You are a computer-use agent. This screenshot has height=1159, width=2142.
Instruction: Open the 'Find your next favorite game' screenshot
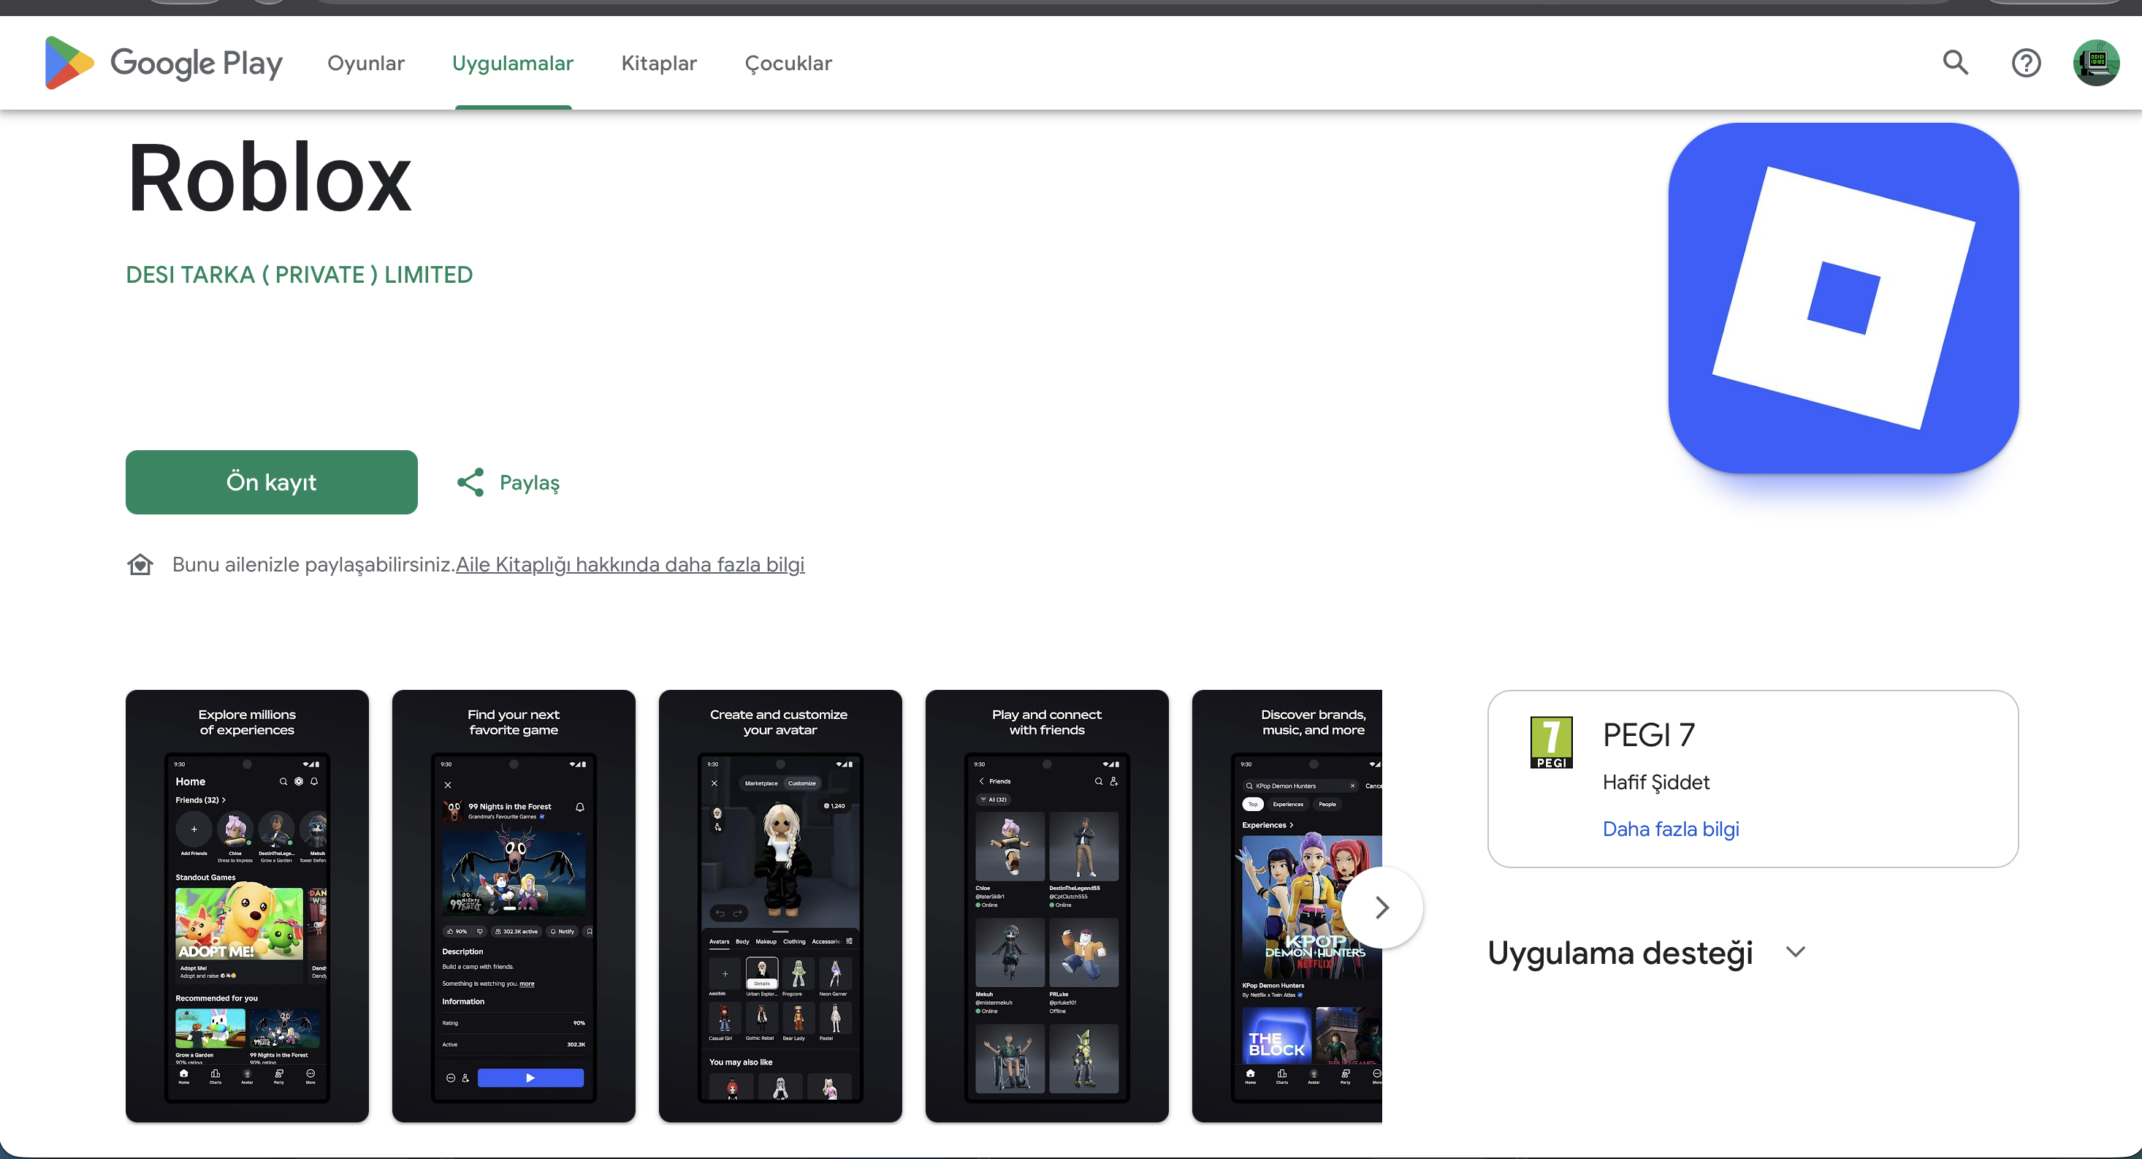pos(514,906)
